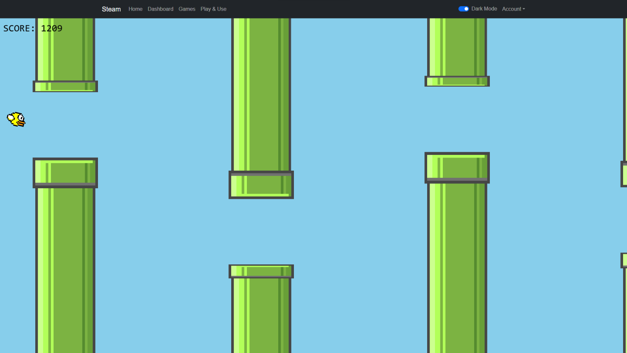The height and width of the screenshot is (353, 627).
Task: Select Play & Use in navbar
Action: [213, 9]
